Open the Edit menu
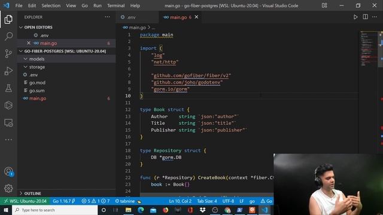The width and height of the screenshot is (383, 215). [32, 5]
